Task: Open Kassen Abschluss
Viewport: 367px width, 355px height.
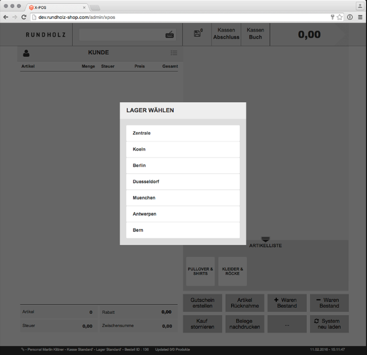Action: click(x=226, y=34)
